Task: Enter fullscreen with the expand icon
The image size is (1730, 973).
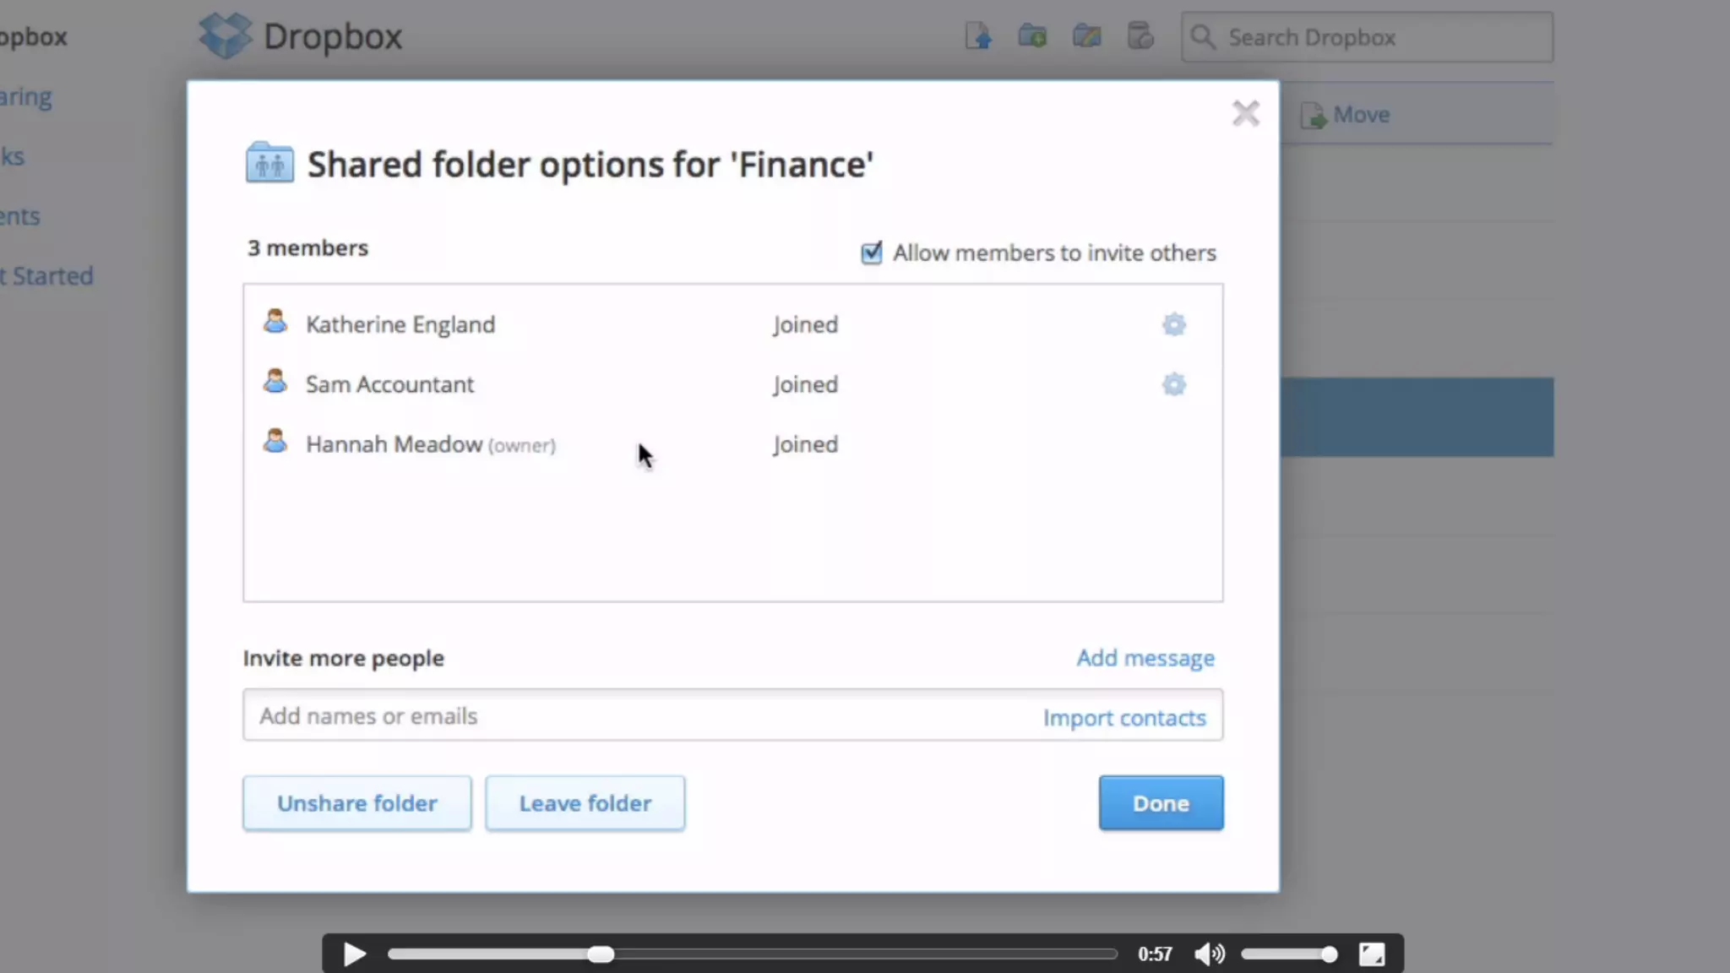Action: click(1371, 954)
